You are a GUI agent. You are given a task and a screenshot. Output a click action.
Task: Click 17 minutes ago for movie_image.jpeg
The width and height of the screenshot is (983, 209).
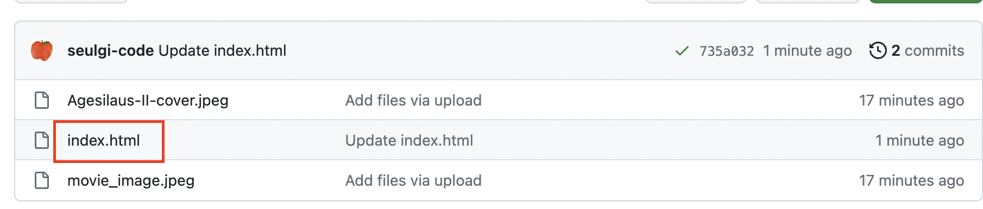(911, 180)
